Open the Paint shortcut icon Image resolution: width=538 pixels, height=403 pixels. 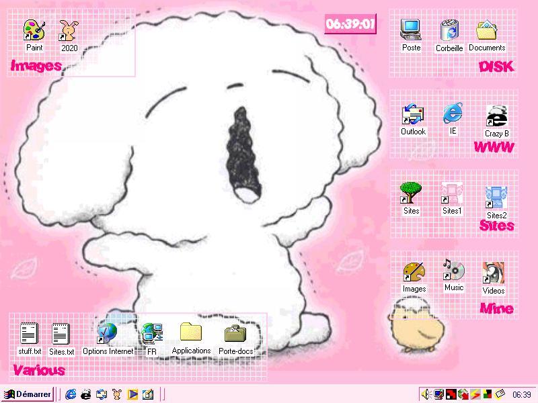pos(34,30)
